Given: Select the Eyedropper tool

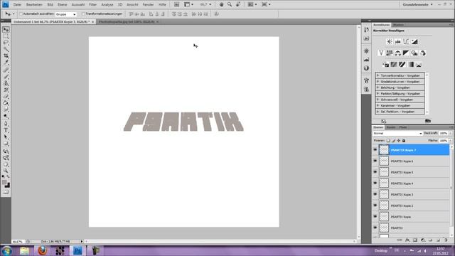Looking at the screenshot, I should [6, 62].
